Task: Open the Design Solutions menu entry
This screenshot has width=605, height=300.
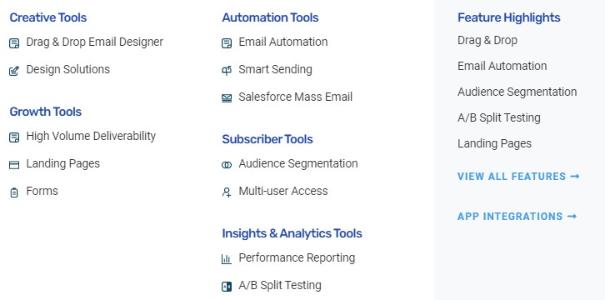Action: tap(67, 69)
